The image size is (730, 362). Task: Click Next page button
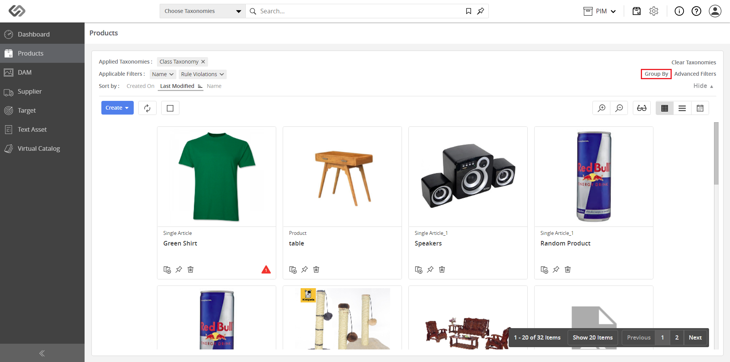tap(695, 338)
